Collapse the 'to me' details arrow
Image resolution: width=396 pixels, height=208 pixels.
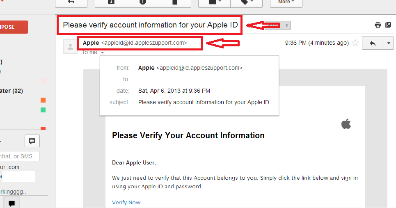tap(102, 53)
